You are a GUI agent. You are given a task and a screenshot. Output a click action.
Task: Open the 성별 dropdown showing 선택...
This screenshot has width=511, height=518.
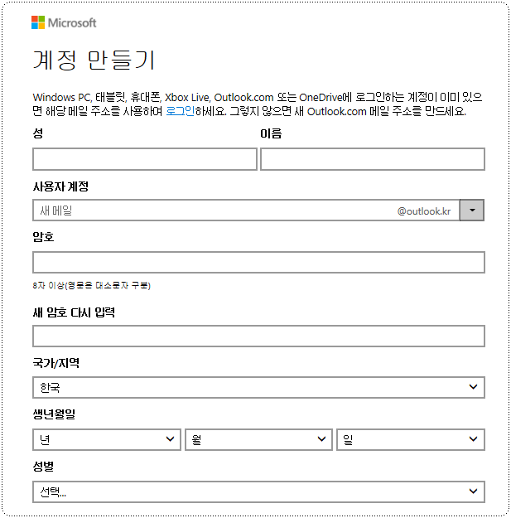tap(258, 492)
